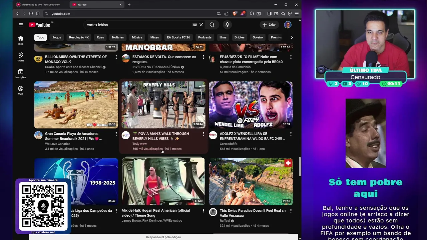Viewport: 427px width, 240px height.
Task: Close the YouTube browser tab
Action: (x=121, y=5)
